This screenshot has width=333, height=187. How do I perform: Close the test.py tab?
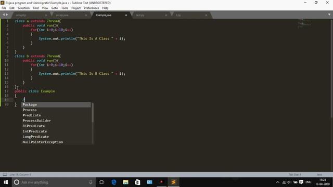coord(166,15)
